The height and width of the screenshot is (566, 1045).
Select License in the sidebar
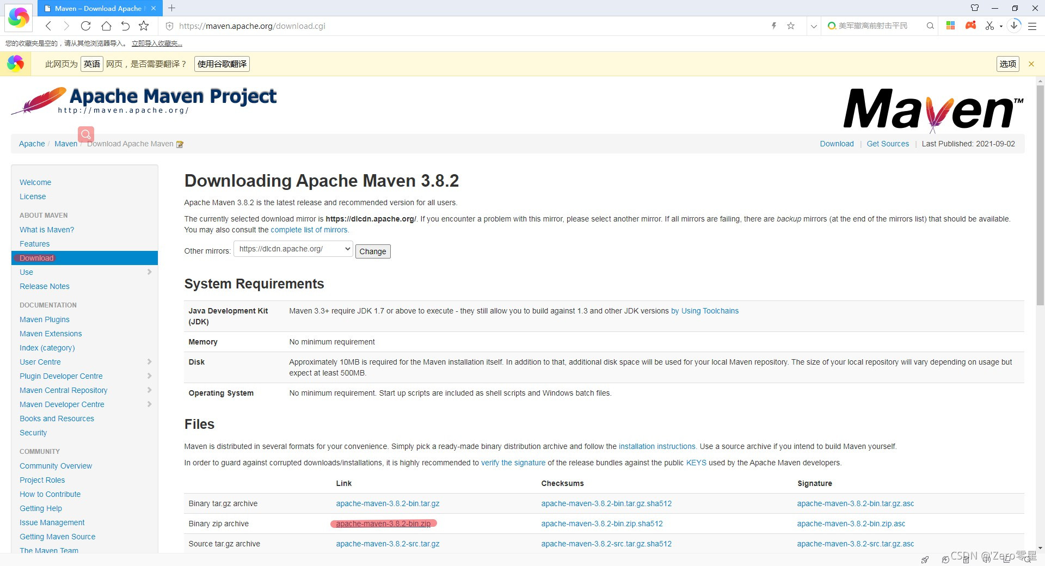tap(33, 196)
